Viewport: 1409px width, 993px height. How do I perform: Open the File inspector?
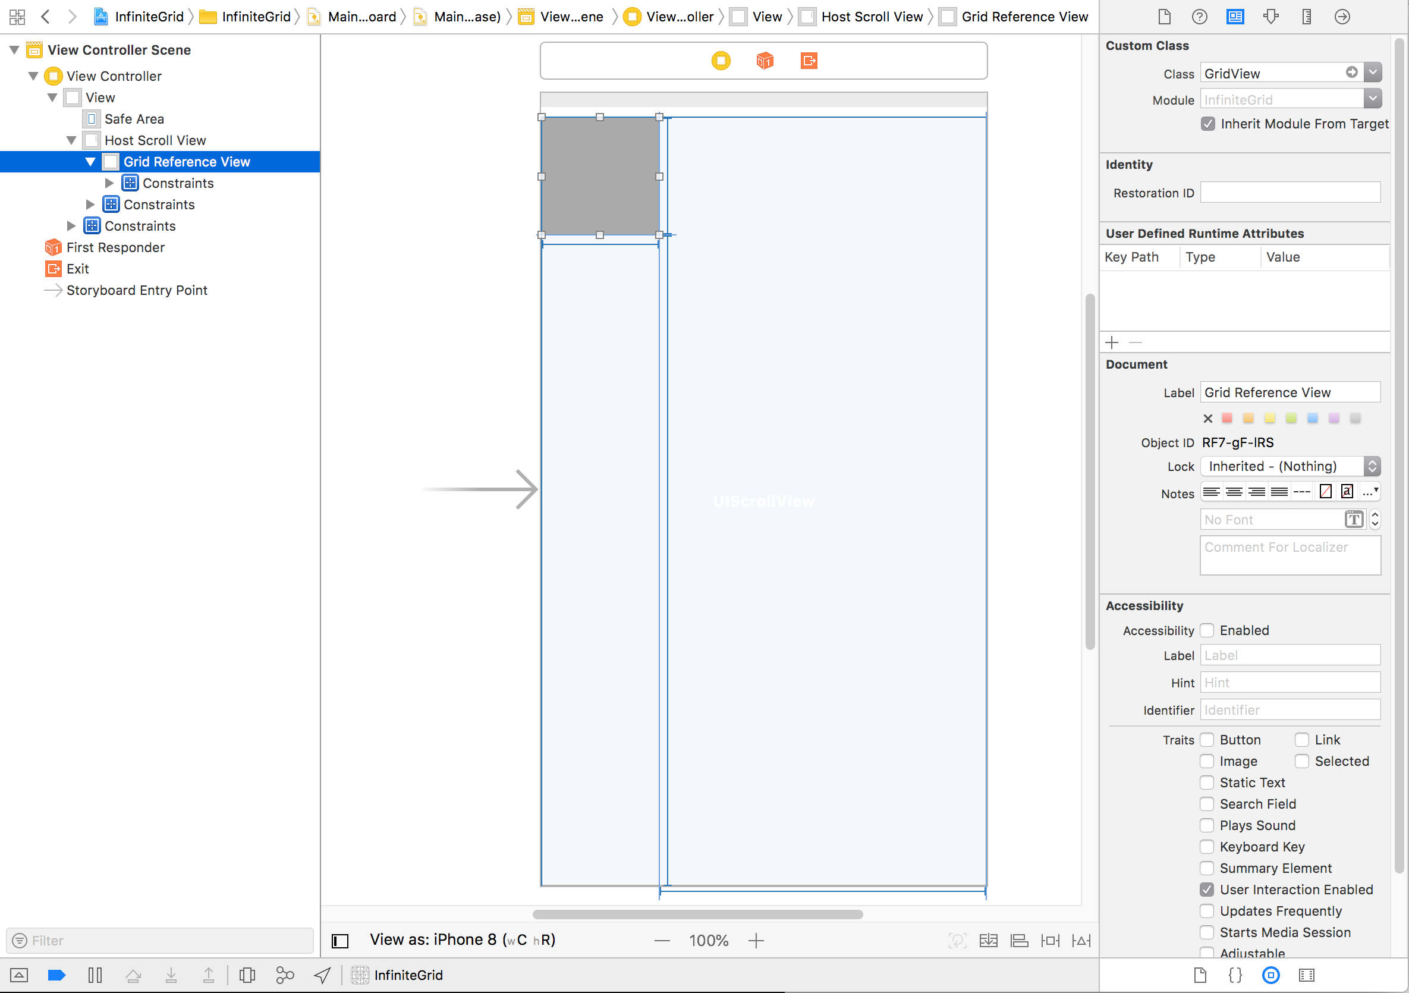pyautogui.click(x=1164, y=17)
